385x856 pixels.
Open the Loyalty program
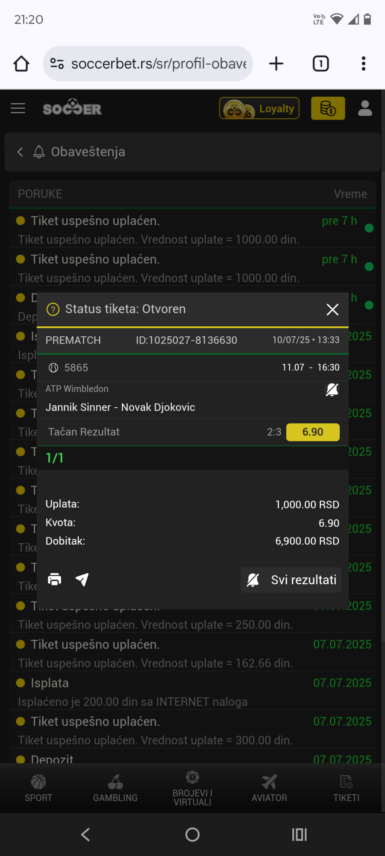pos(259,108)
